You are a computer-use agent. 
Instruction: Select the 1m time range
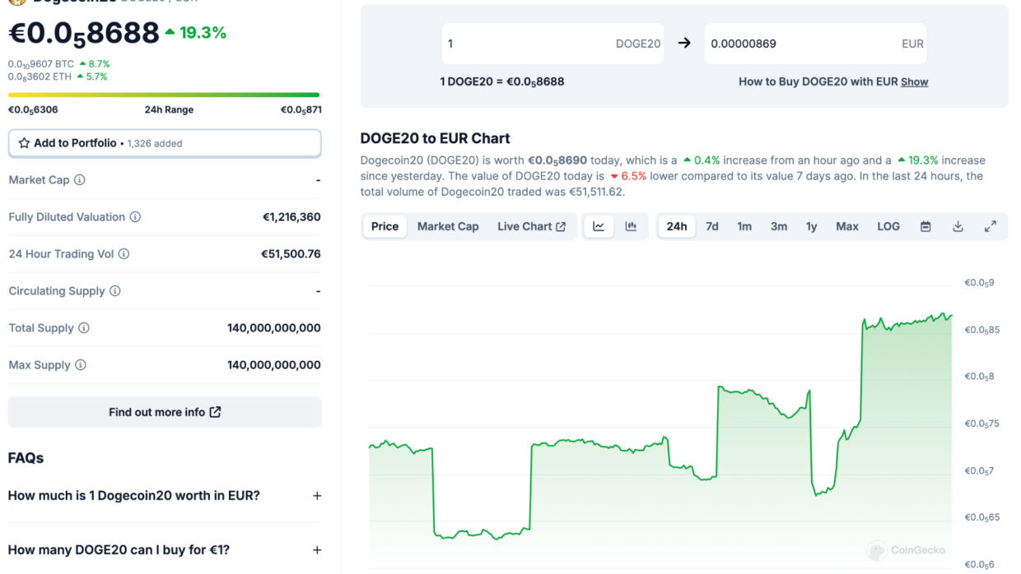tap(744, 226)
